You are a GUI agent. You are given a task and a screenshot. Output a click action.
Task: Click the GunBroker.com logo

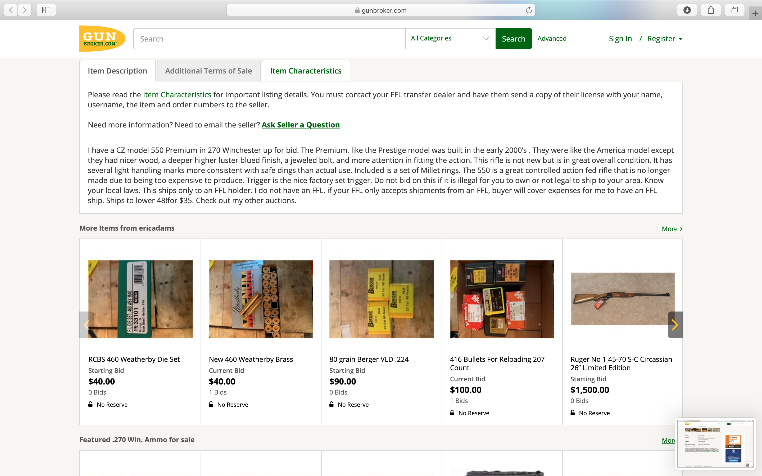[x=102, y=38]
